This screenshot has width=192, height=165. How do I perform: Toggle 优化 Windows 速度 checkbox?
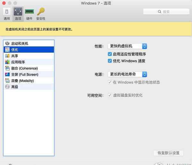tap(110, 61)
